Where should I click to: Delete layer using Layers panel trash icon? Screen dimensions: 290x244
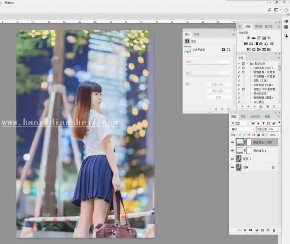click(x=274, y=230)
